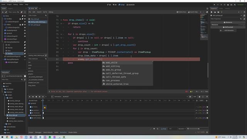This screenshot has height=139, width=247.
Task: Click the script minimap overview
Action: click(x=204, y=27)
